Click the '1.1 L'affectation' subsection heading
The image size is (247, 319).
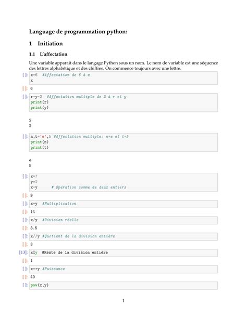pyautogui.click(x=48, y=54)
